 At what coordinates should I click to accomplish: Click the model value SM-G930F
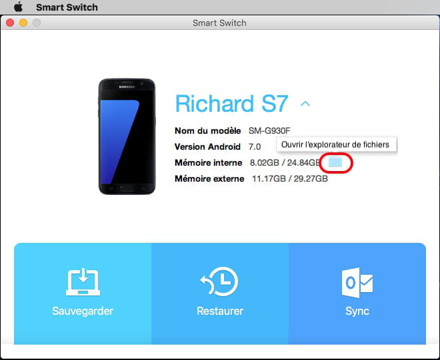(269, 131)
